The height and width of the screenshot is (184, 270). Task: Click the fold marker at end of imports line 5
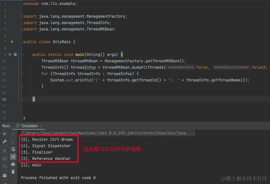click(21, 29)
